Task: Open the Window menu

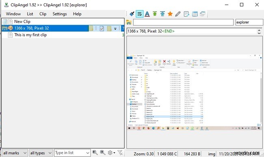Action: (x=13, y=14)
